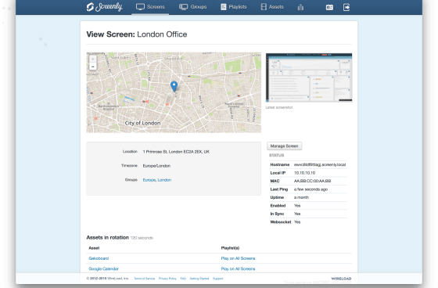Click the blue map location pin
Image resolution: width=438 pixels, height=288 pixels.
[x=174, y=86]
